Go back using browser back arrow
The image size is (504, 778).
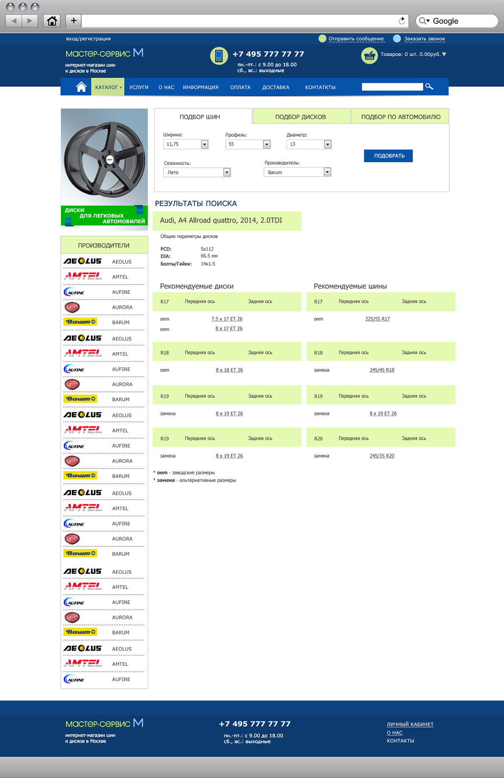(x=14, y=21)
